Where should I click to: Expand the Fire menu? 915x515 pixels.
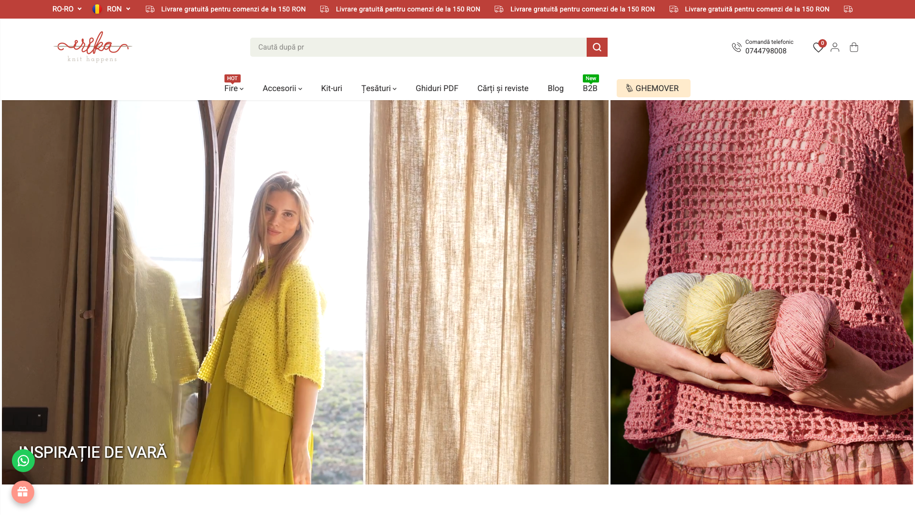click(x=234, y=88)
